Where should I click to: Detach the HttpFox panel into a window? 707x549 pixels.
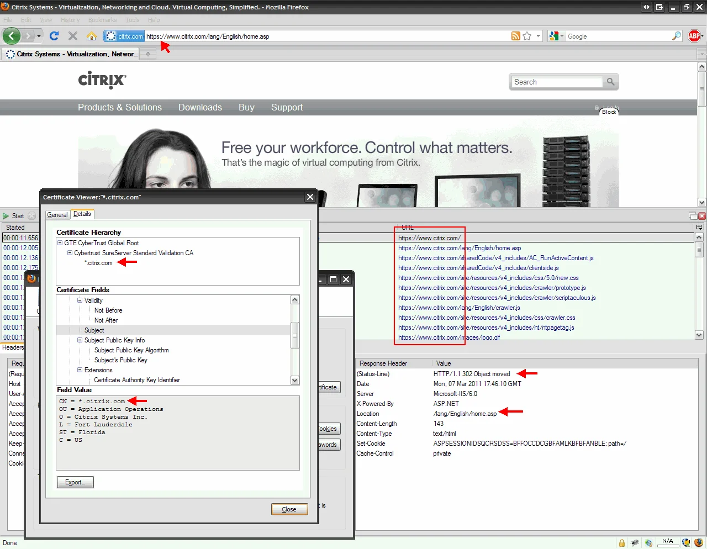[693, 216]
